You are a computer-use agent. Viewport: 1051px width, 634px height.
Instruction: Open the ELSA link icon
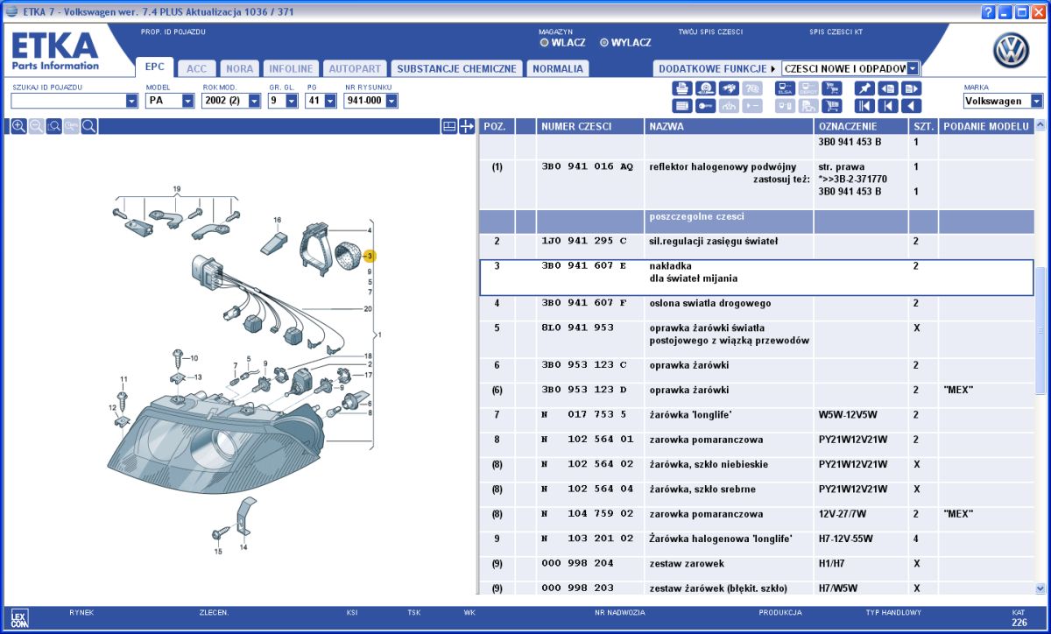[785, 88]
